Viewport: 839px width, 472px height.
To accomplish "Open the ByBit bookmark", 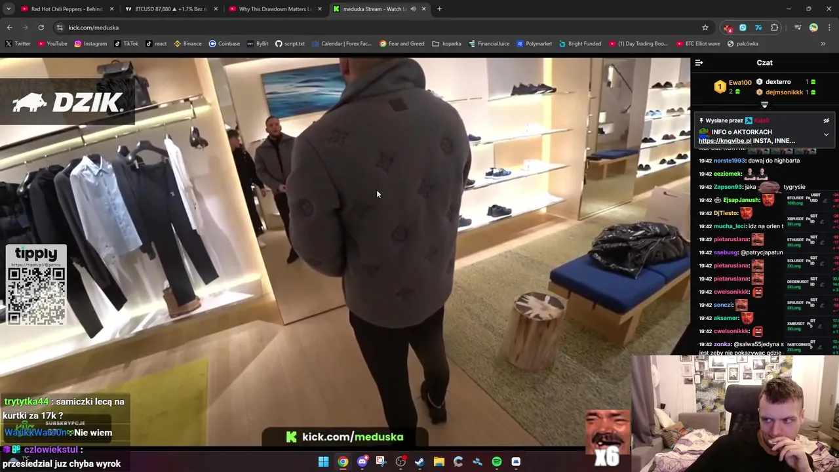I will pyautogui.click(x=258, y=44).
